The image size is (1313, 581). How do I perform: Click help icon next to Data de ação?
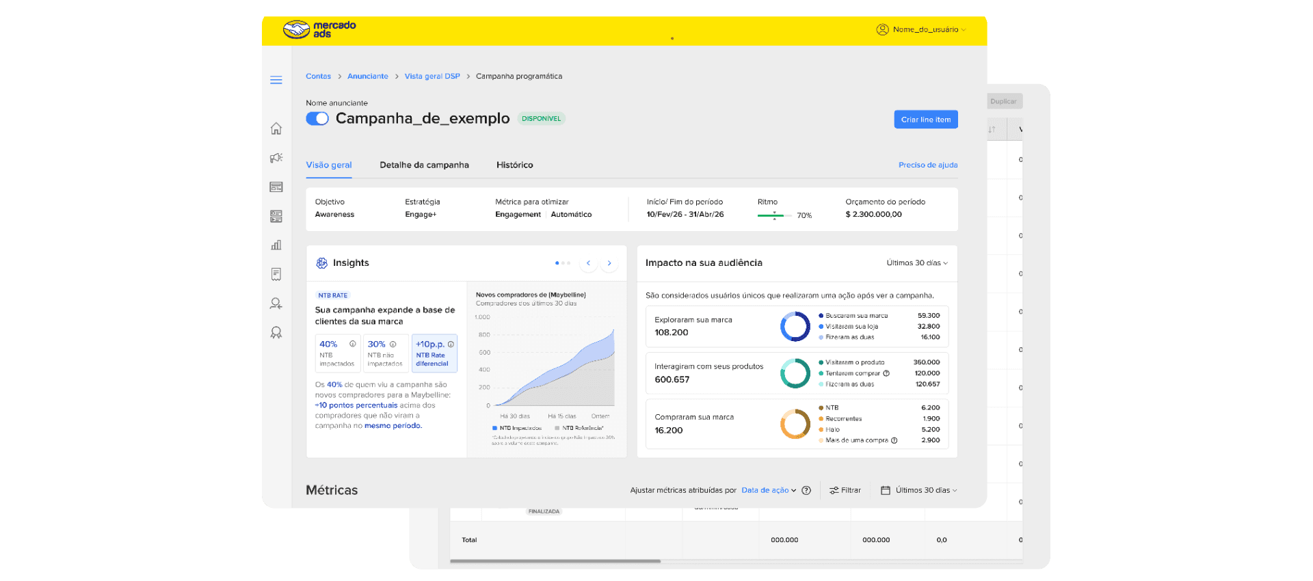click(806, 490)
